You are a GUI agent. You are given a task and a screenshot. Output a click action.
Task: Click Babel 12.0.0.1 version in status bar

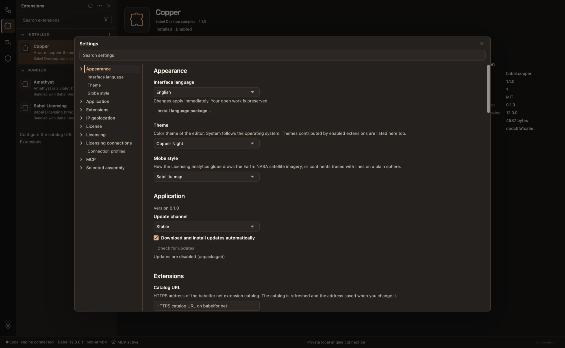[x=82, y=342]
